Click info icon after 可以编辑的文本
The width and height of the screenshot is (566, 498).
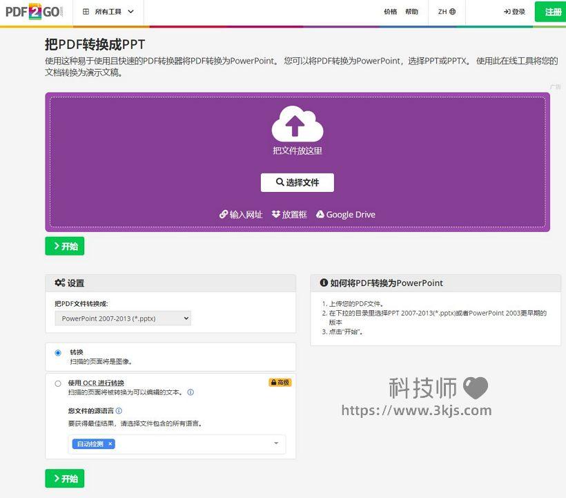coord(191,392)
